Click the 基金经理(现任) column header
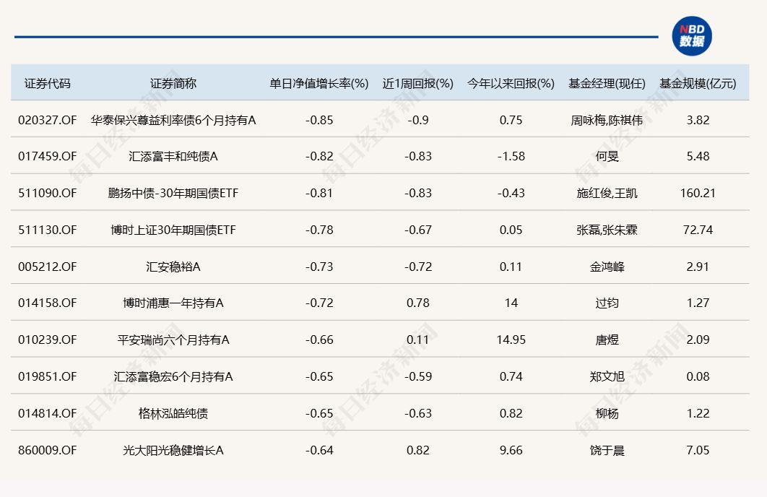767x497 pixels. pyautogui.click(x=607, y=83)
